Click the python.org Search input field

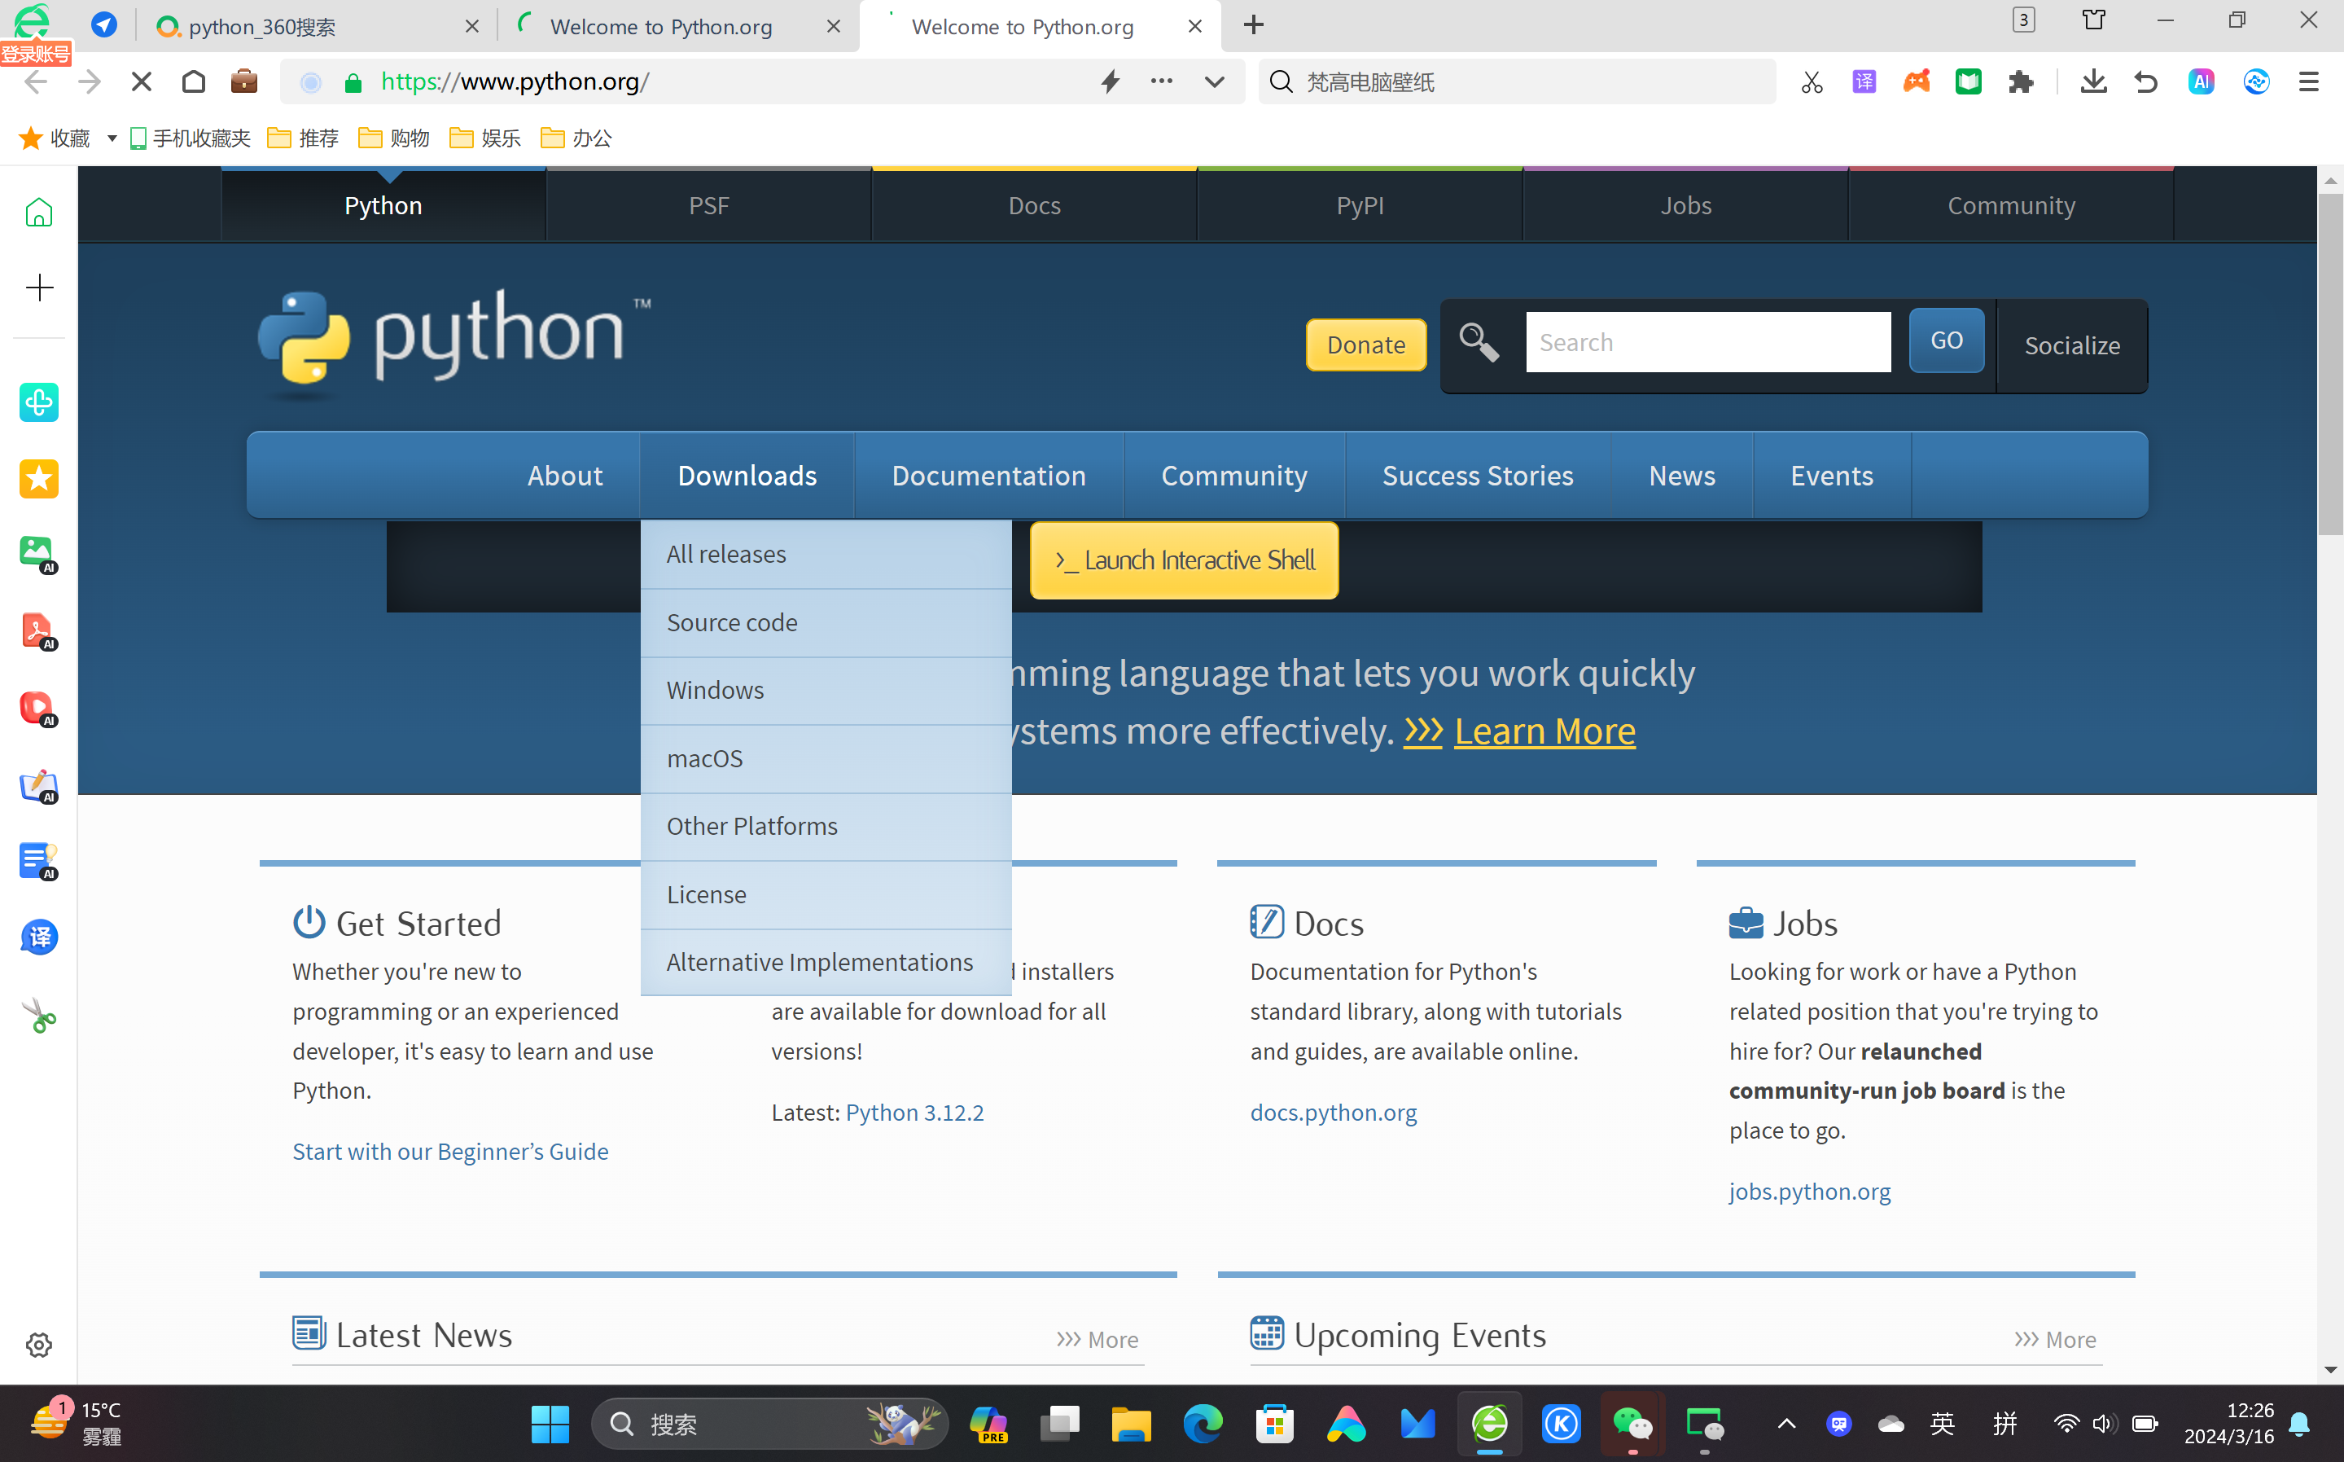[1707, 342]
